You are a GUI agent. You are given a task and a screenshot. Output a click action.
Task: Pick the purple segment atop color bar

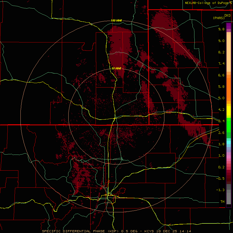pyautogui.click(x=229, y=26)
